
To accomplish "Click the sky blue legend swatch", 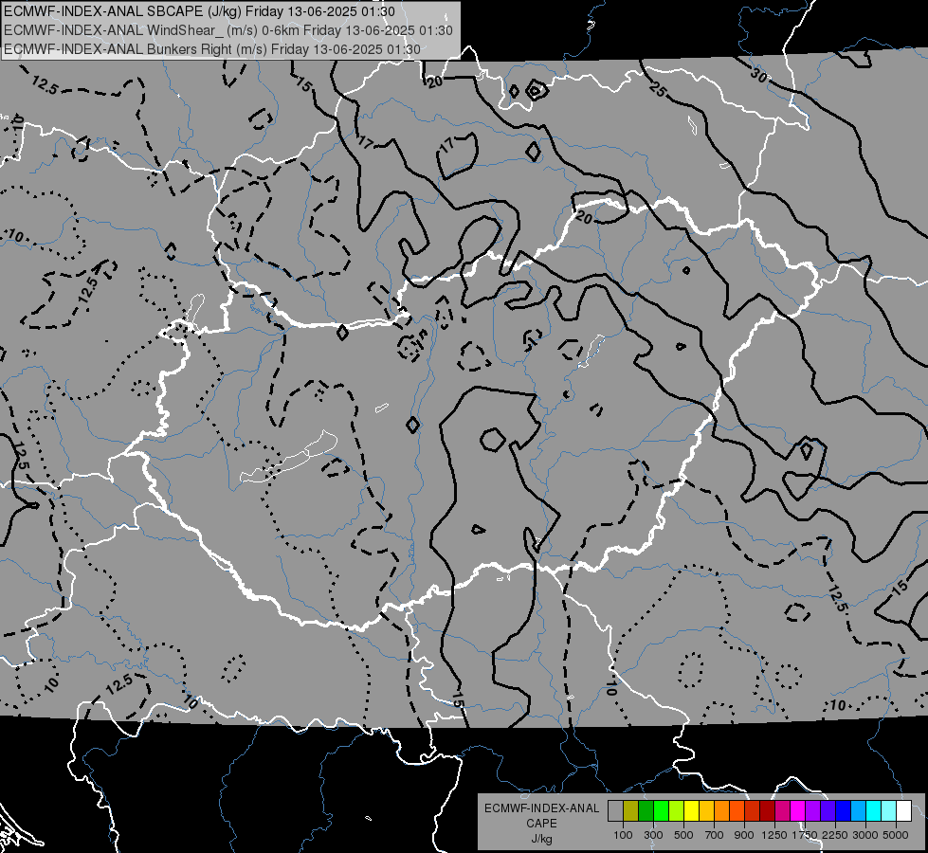I will [858, 811].
